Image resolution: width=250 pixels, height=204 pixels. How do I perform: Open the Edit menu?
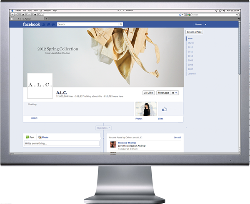point(30,10)
